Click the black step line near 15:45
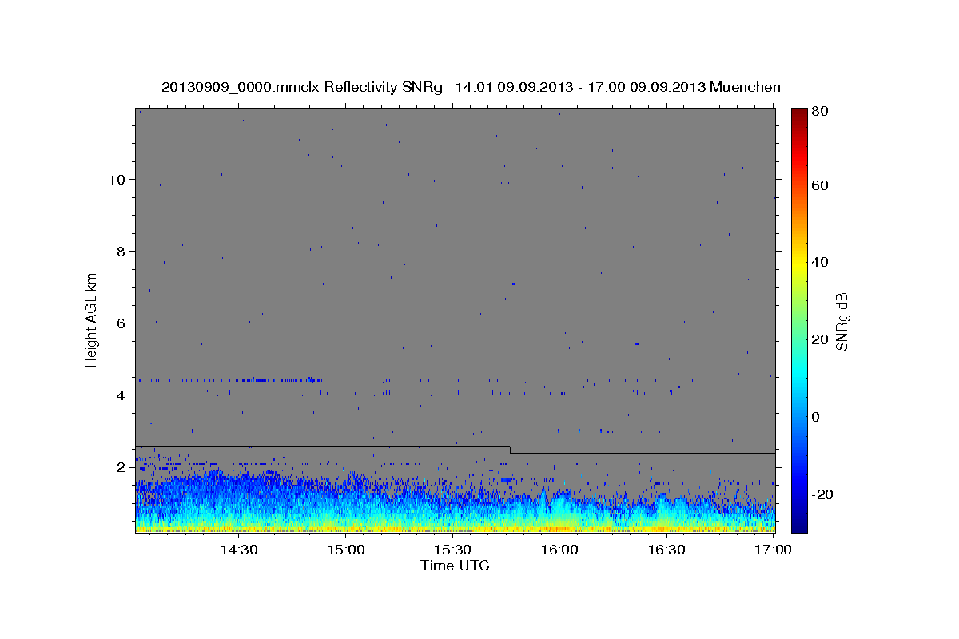 510,450
